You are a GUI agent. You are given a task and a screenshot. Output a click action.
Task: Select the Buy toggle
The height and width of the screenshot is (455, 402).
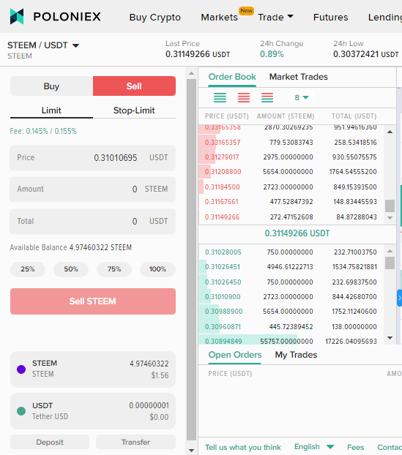pyautogui.click(x=51, y=86)
